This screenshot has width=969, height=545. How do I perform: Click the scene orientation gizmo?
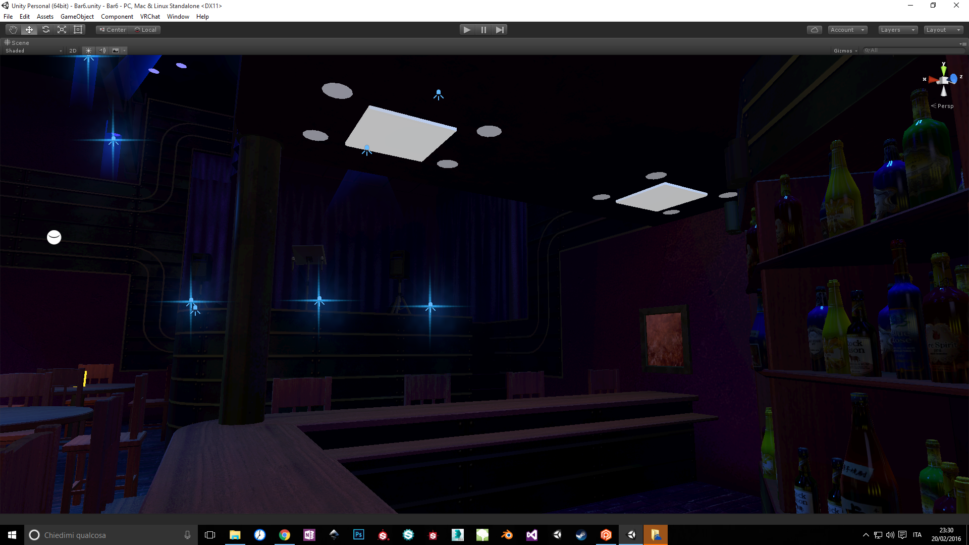tap(943, 80)
